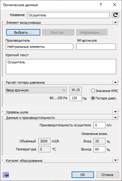Image resolution: width=122 pixels, height=181 pixels.
Task: Click the Элемент воздуховода section header text
Action: click(x=23, y=23)
